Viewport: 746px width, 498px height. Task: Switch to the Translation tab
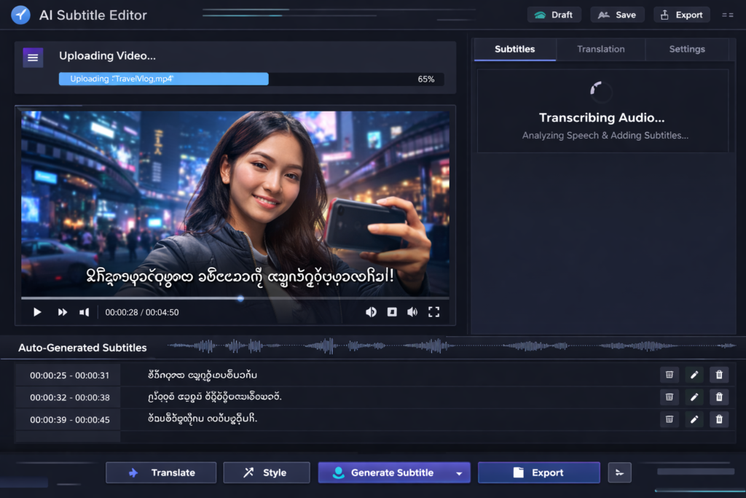pos(600,49)
